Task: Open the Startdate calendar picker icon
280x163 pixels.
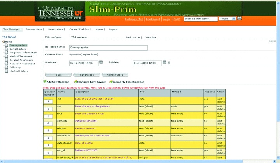Action: (x=101, y=62)
